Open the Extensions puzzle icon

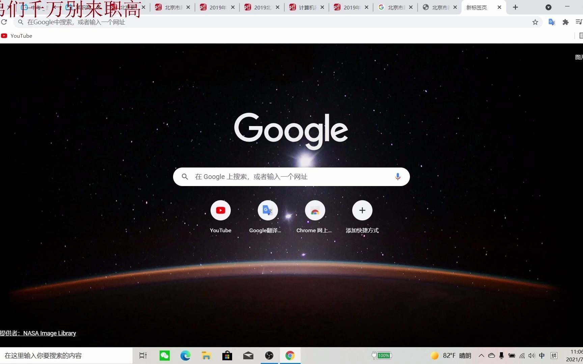(x=565, y=22)
